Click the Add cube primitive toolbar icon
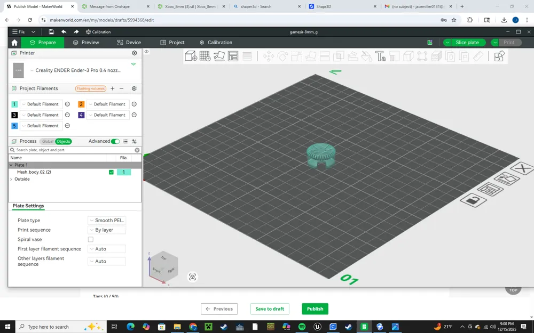Image resolution: width=534 pixels, height=333 pixels. coord(191,56)
